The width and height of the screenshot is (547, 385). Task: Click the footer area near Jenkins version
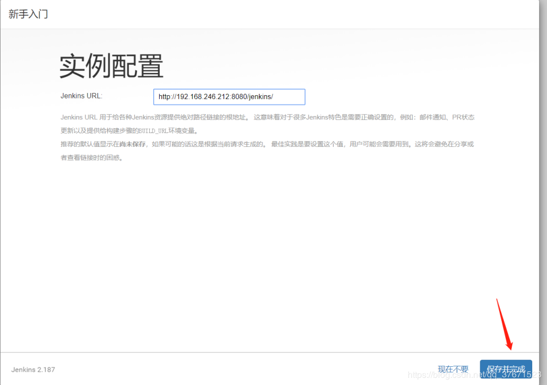pos(83,370)
